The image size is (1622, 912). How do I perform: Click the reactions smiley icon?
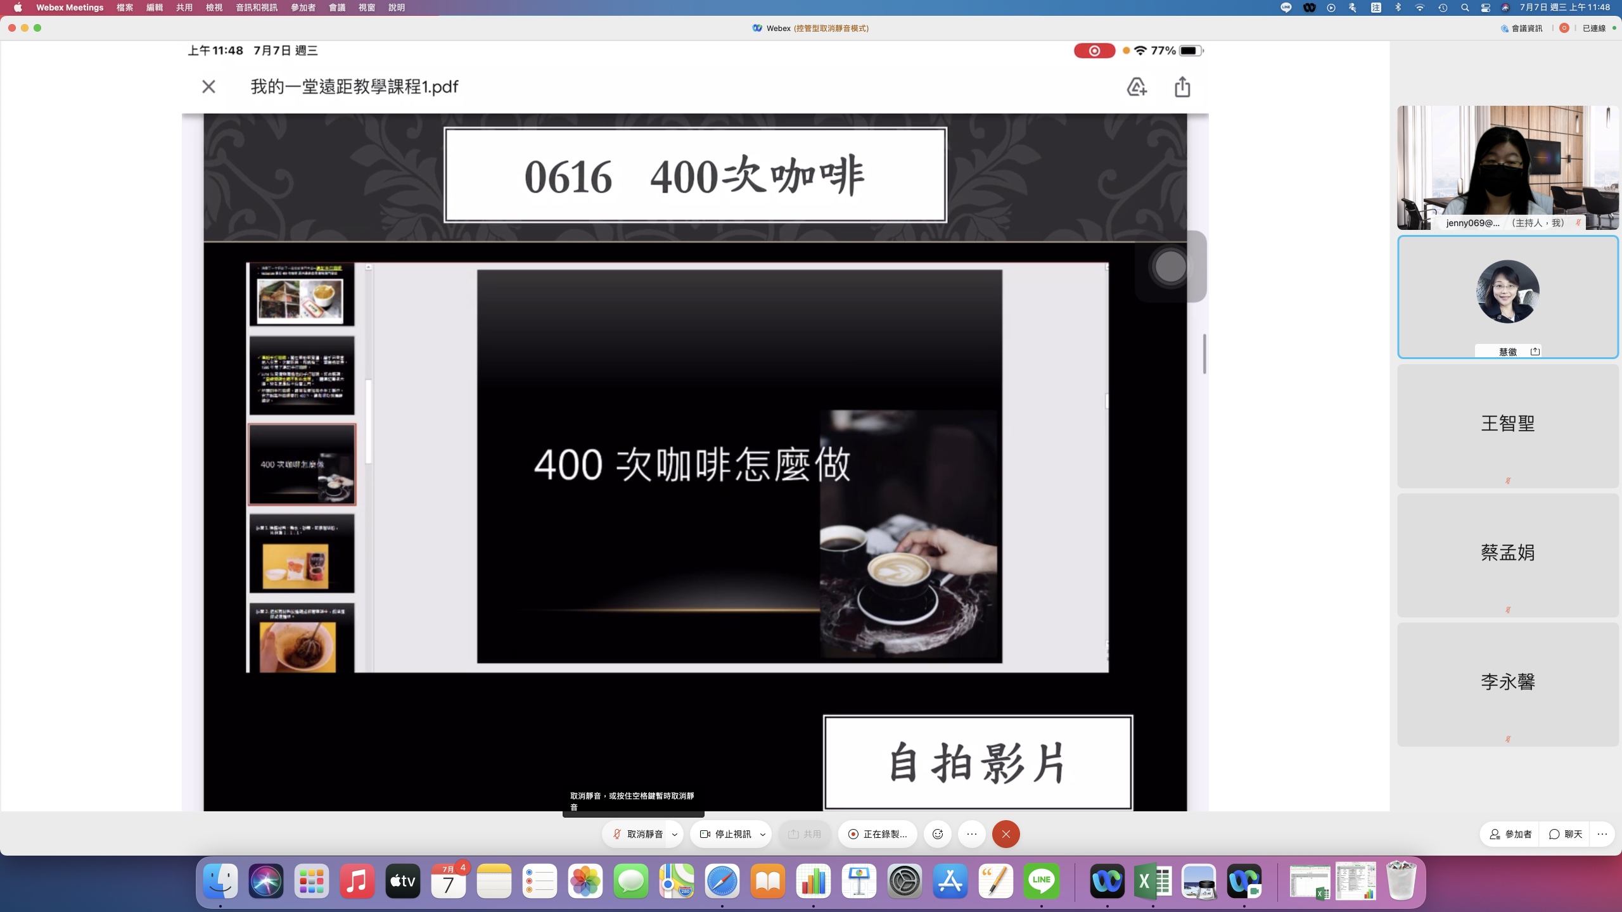[x=938, y=834]
